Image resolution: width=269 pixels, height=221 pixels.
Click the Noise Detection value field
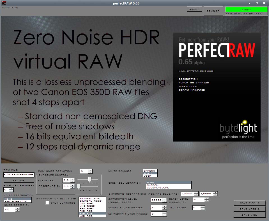[10, 209]
